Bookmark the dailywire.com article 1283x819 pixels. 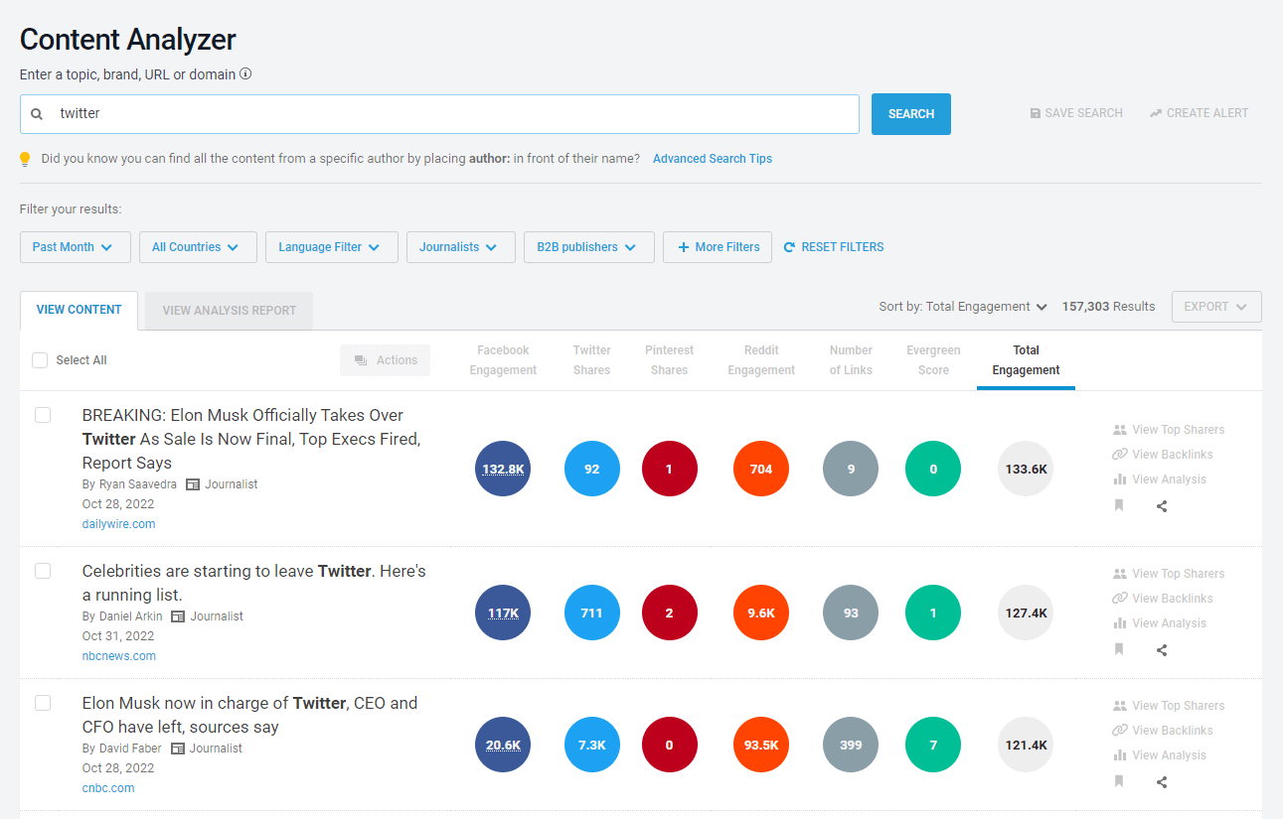1119,505
